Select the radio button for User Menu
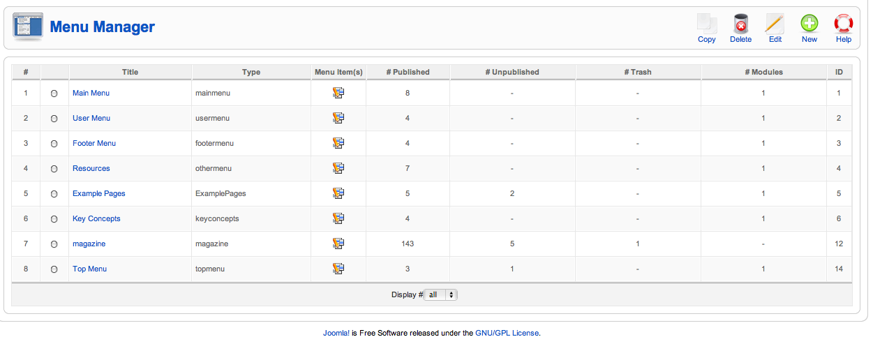 (54, 119)
